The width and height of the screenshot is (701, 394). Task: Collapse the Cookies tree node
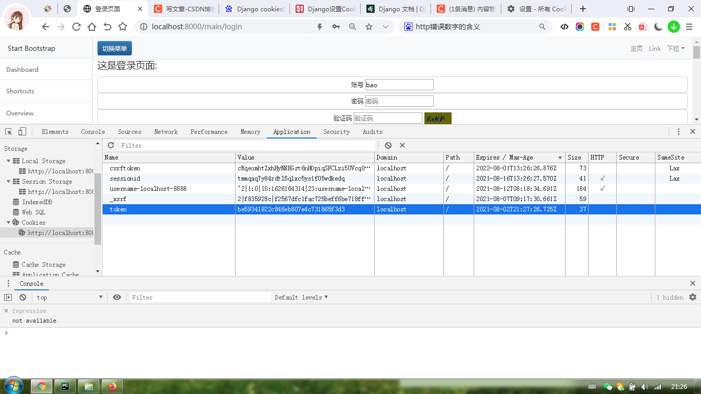click(x=9, y=222)
